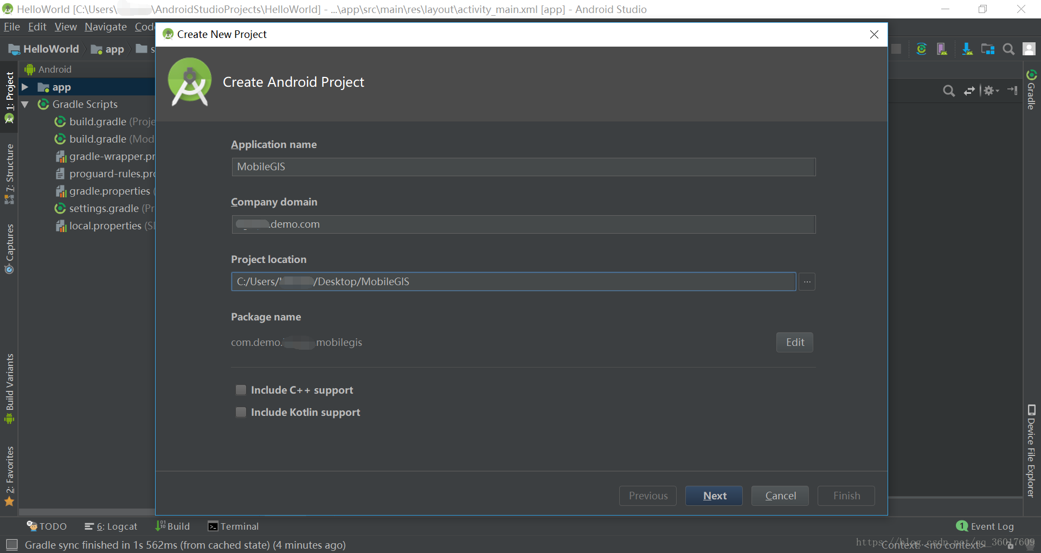Screen dimensions: 1041x553
Task: Open the AVD Manager icon
Action: (942, 49)
